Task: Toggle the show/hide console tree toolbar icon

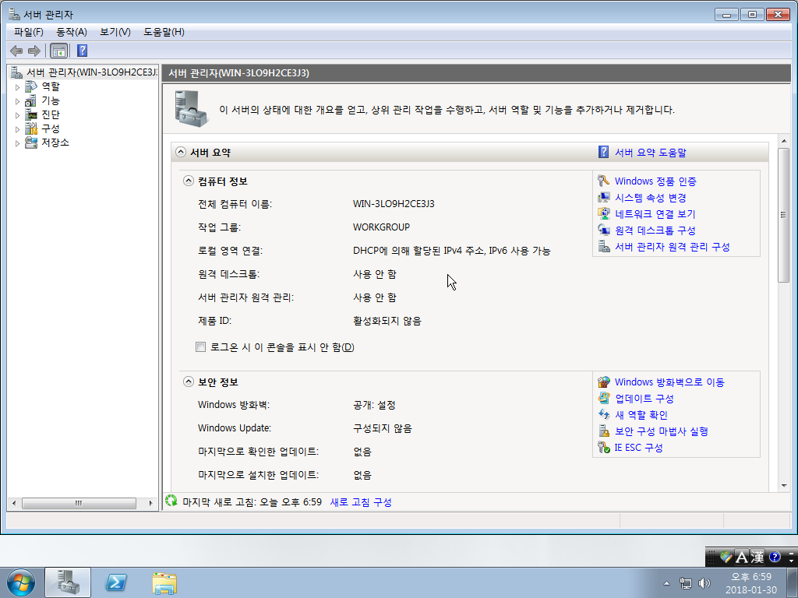Action: pos(59,51)
